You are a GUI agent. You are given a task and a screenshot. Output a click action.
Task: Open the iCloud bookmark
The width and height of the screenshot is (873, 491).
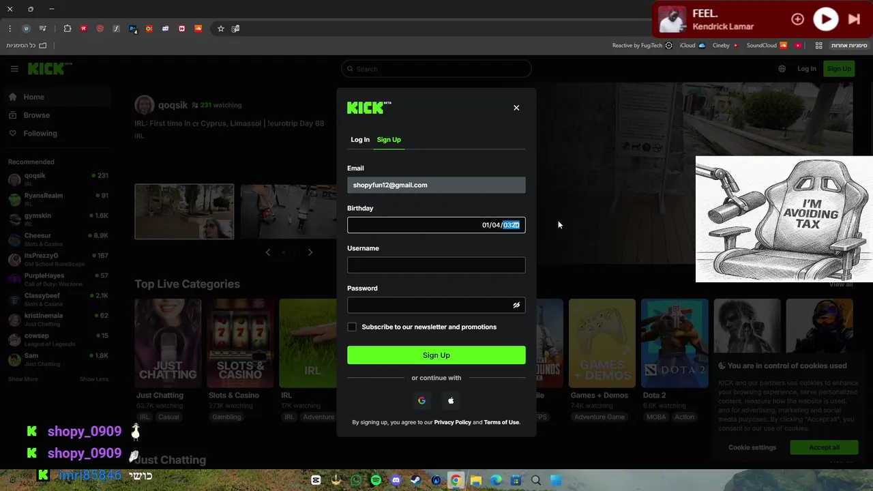(692, 46)
